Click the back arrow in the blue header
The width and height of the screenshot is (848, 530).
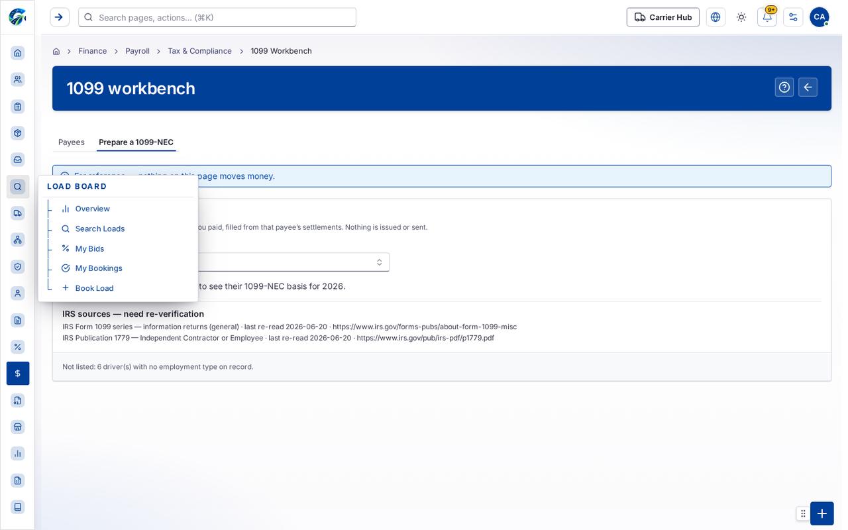(808, 87)
